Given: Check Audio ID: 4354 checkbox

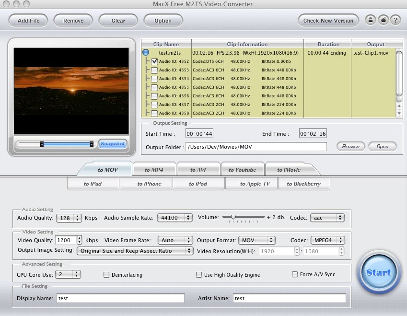Looking at the screenshot, I should [154, 79].
